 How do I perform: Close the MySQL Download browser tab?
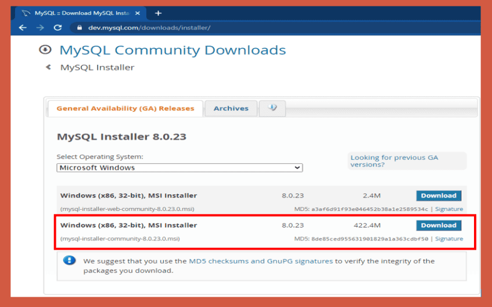pos(138,13)
